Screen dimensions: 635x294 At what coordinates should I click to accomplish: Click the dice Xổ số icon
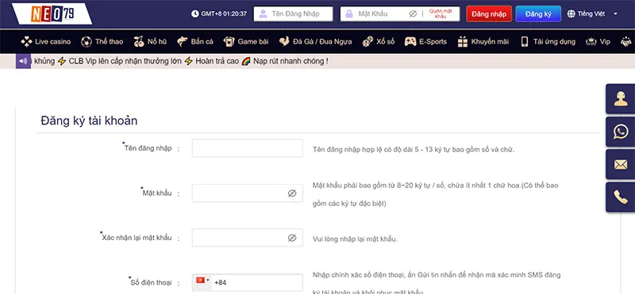point(368,42)
